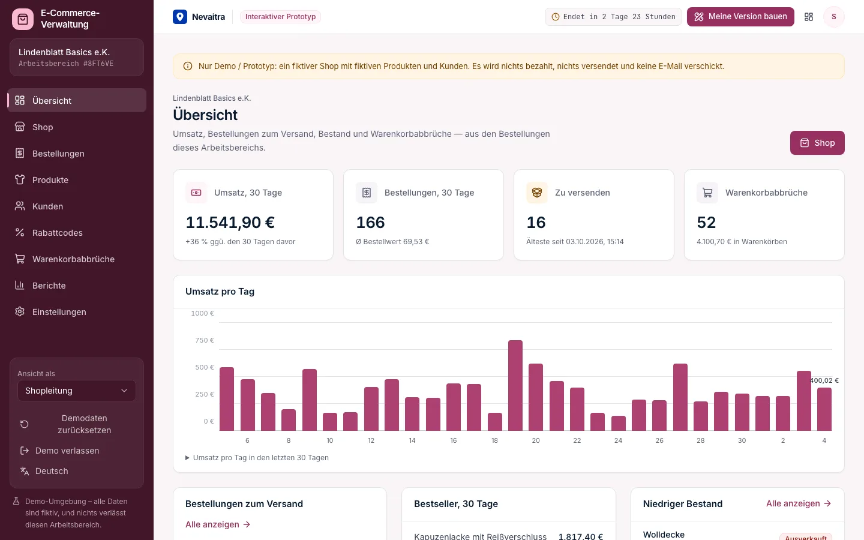
Task: Click the Interaktiver Prototyp badge
Action: click(280, 17)
